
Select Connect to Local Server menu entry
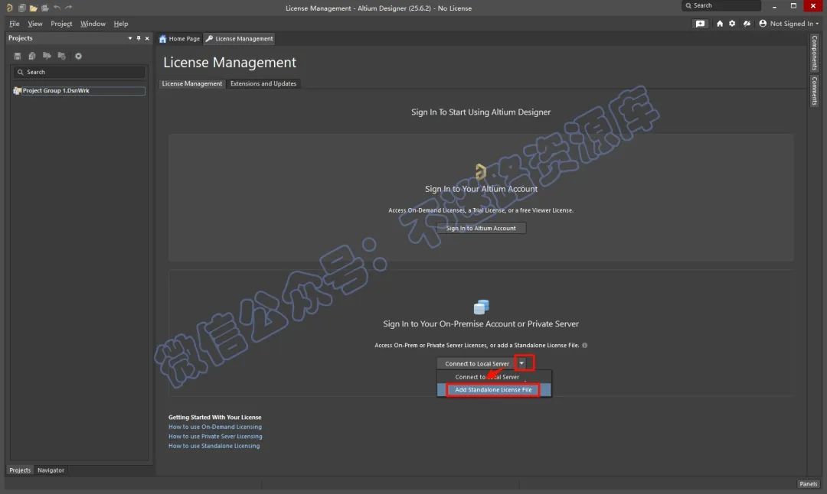click(x=494, y=377)
